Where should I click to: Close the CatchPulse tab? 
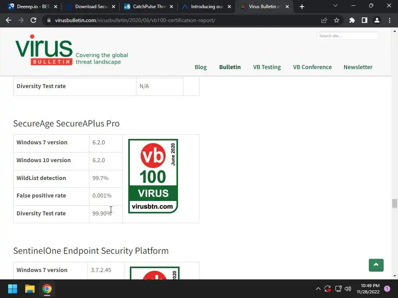(171, 7)
